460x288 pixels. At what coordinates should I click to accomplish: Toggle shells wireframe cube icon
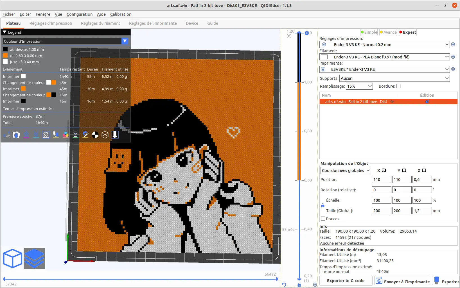coord(105,135)
